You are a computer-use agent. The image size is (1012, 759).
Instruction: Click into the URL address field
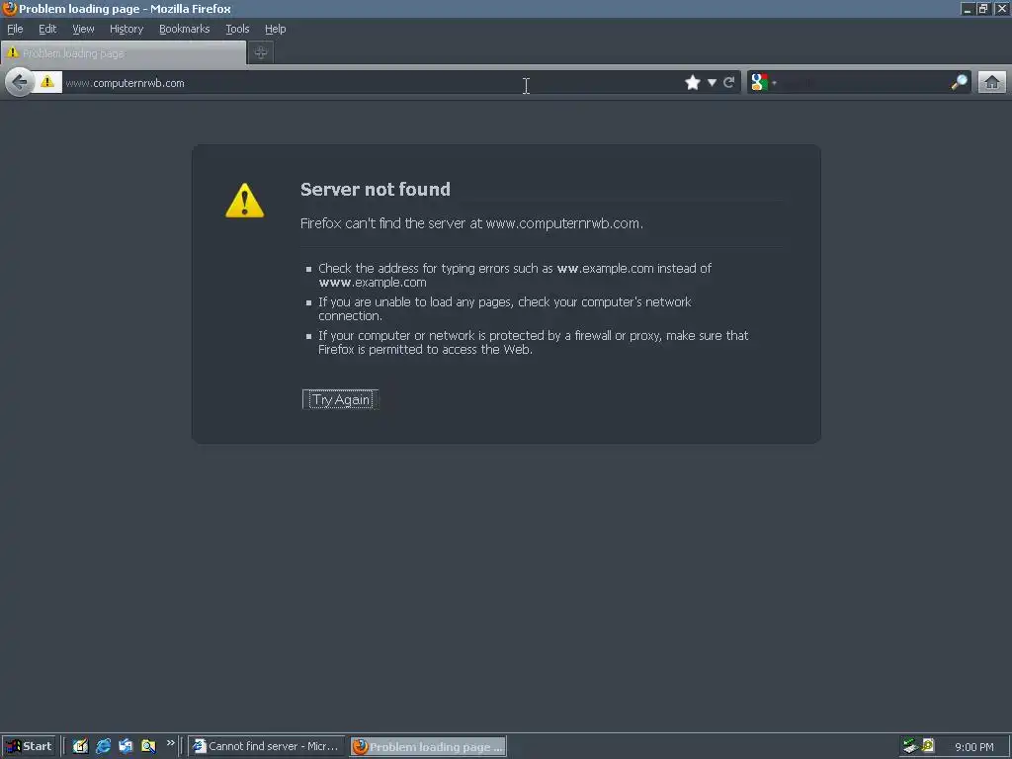(x=372, y=83)
